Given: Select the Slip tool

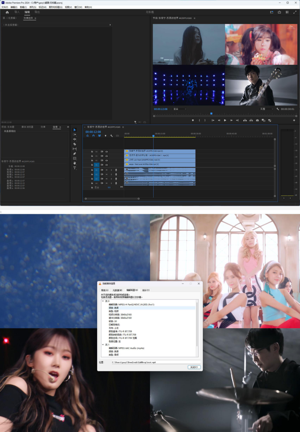Looking at the screenshot, I should tap(75, 149).
